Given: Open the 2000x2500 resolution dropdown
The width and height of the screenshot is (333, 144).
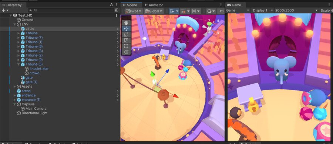Looking at the screenshot, I should pyautogui.click(x=296, y=10).
